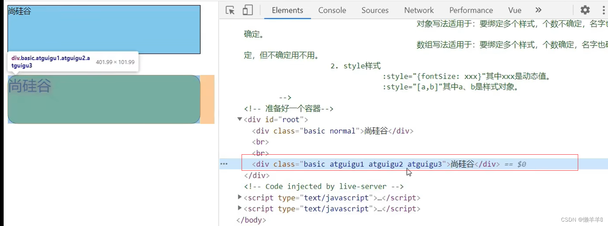This screenshot has width=608, height=226.
Task: Open the Performance tab
Action: (471, 10)
